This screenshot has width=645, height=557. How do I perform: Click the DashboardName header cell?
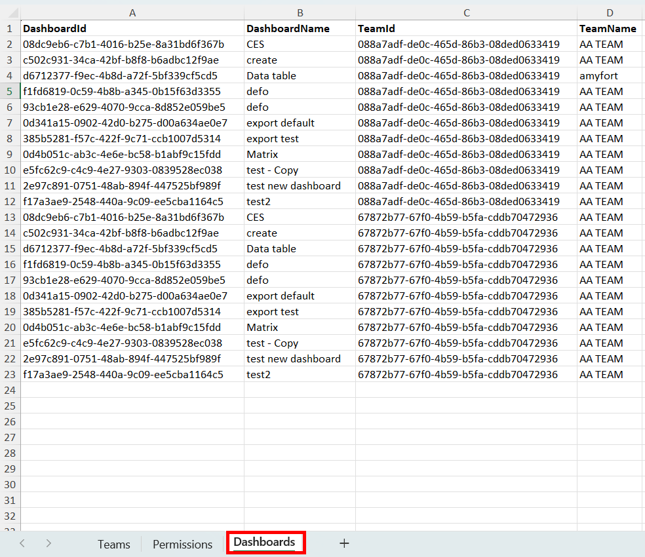pos(300,28)
